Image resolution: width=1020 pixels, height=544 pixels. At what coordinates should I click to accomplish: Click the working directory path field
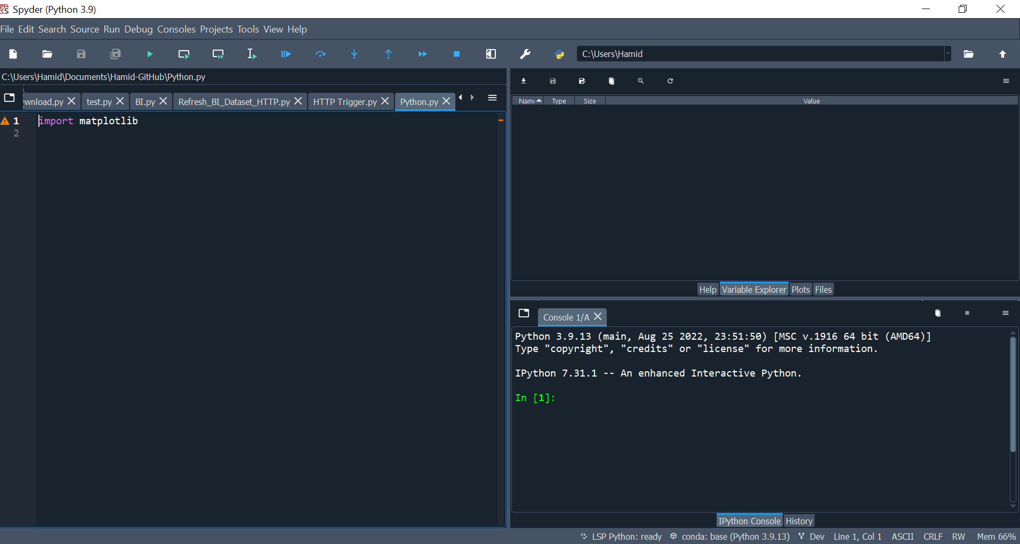pyautogui.click(x=761, y=54)
